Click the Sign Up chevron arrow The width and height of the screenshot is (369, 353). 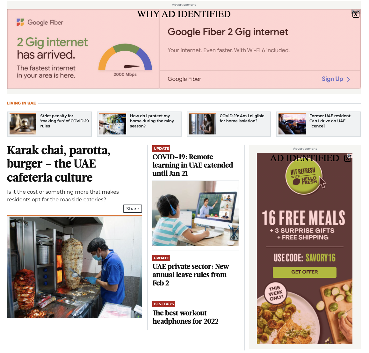(x=349, y=79)
